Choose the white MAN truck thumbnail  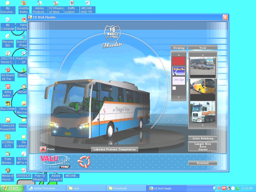[x=202, y=112]
